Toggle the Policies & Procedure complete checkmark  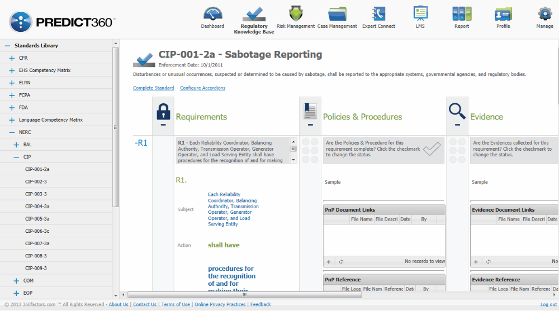(432, 149)
